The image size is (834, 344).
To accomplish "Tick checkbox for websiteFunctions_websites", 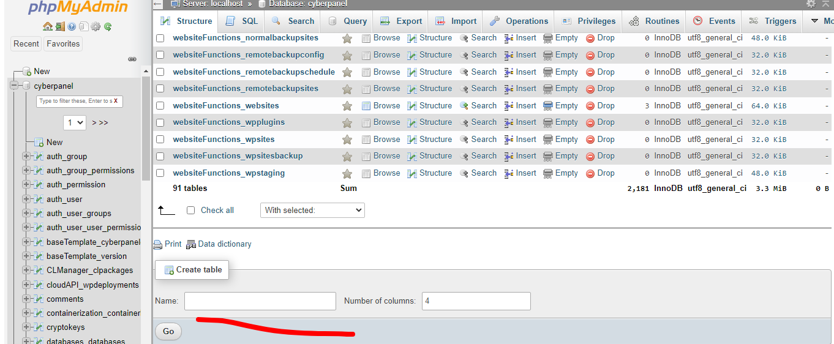I will [160, 106].
